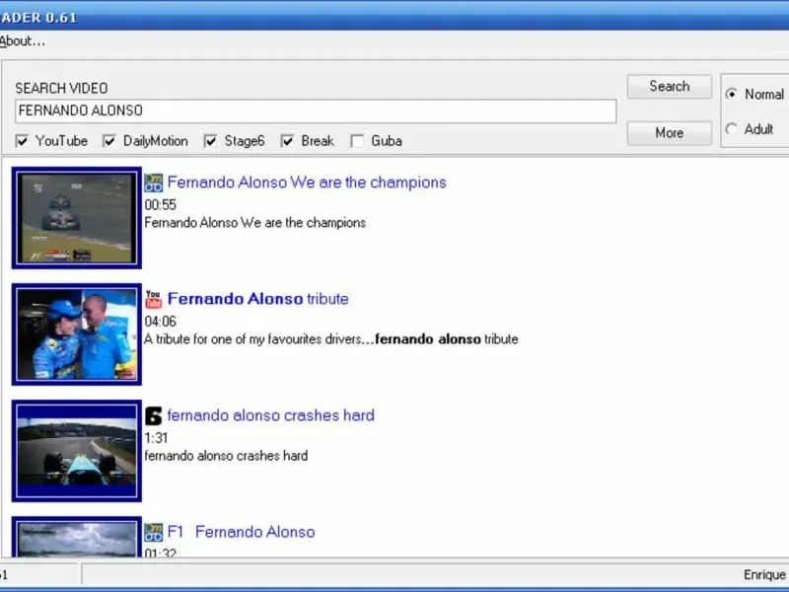Click the Stage6 icon beside 'crashes hard'

pyautogui.click(x=154, y=415)
